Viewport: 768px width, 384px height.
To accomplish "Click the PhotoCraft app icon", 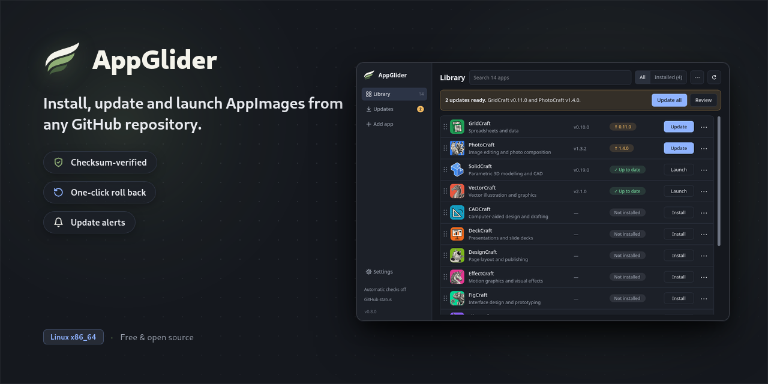I will pyautogui.click(x=457, y=148).
